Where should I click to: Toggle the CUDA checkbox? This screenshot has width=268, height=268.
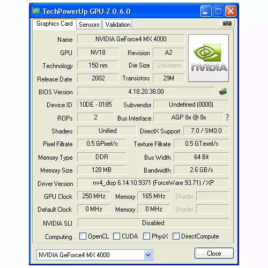(x=116, y=236)
